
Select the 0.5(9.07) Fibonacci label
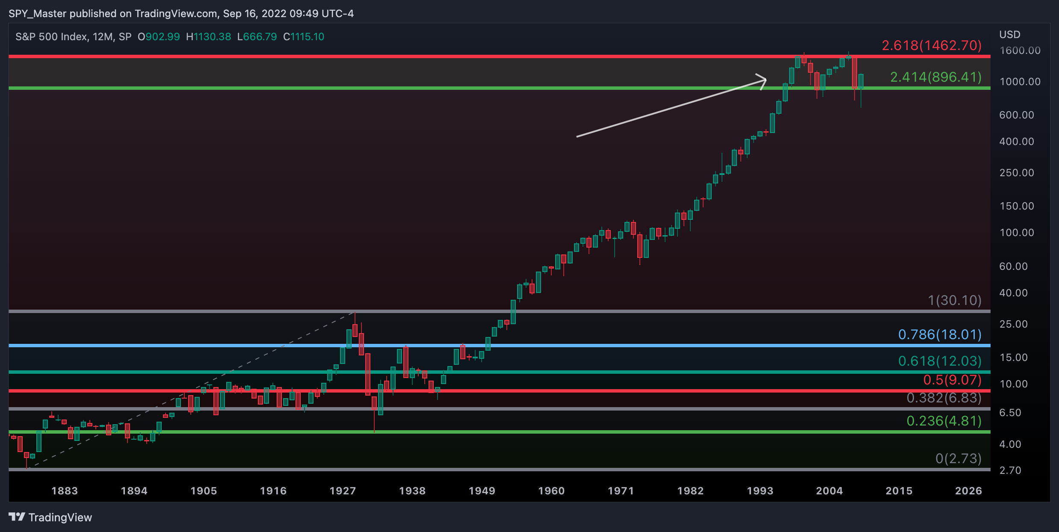tap(953, 380)
